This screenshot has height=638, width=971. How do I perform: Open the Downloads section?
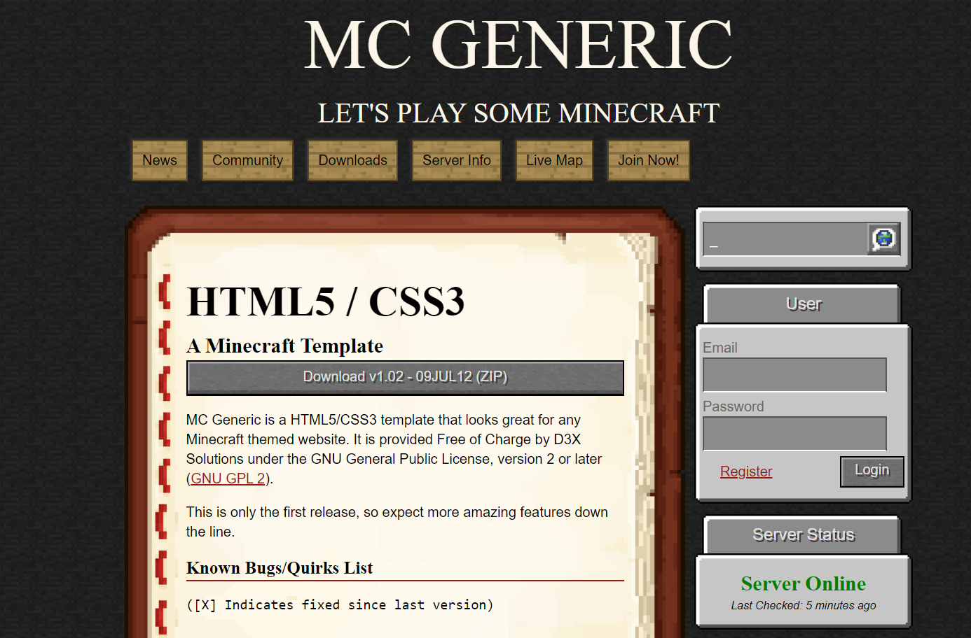(x=352, y=160)
